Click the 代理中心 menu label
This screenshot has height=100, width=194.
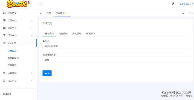(12, 20)
